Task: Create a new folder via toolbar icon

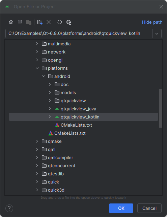Action: [x=40, y=22]
